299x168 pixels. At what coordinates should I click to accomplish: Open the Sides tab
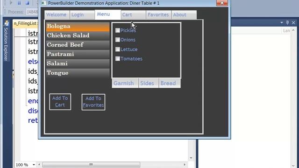point(149,83)
